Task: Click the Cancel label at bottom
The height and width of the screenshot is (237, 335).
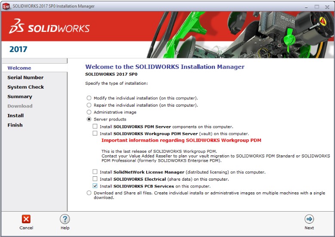Action: pyautogui.click(x=26, y=228)
